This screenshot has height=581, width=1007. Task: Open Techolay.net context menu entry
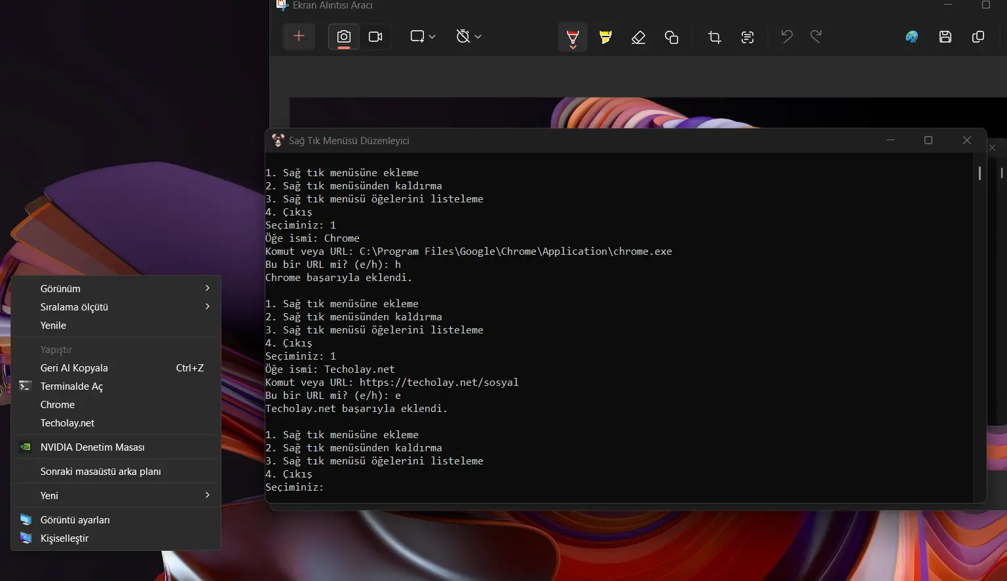(116, 422)
